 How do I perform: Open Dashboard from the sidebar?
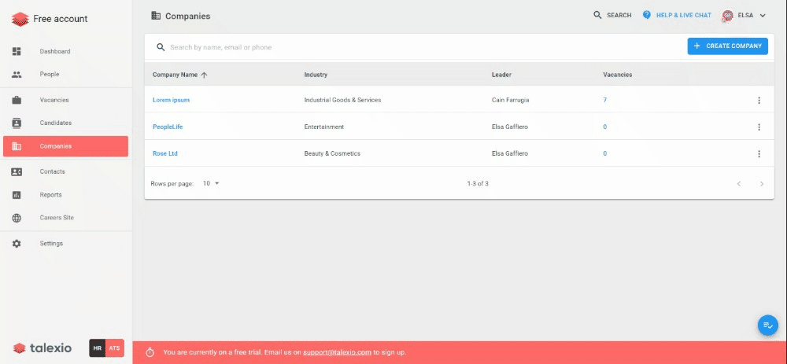pyautogui.click(x=66, y=51)
